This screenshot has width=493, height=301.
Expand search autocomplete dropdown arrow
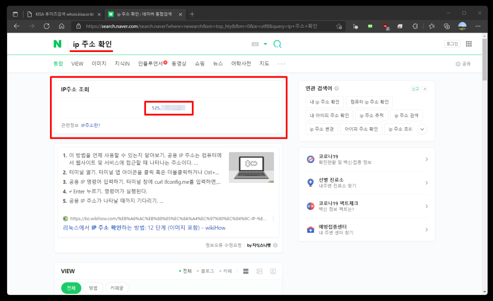(265, 44)
